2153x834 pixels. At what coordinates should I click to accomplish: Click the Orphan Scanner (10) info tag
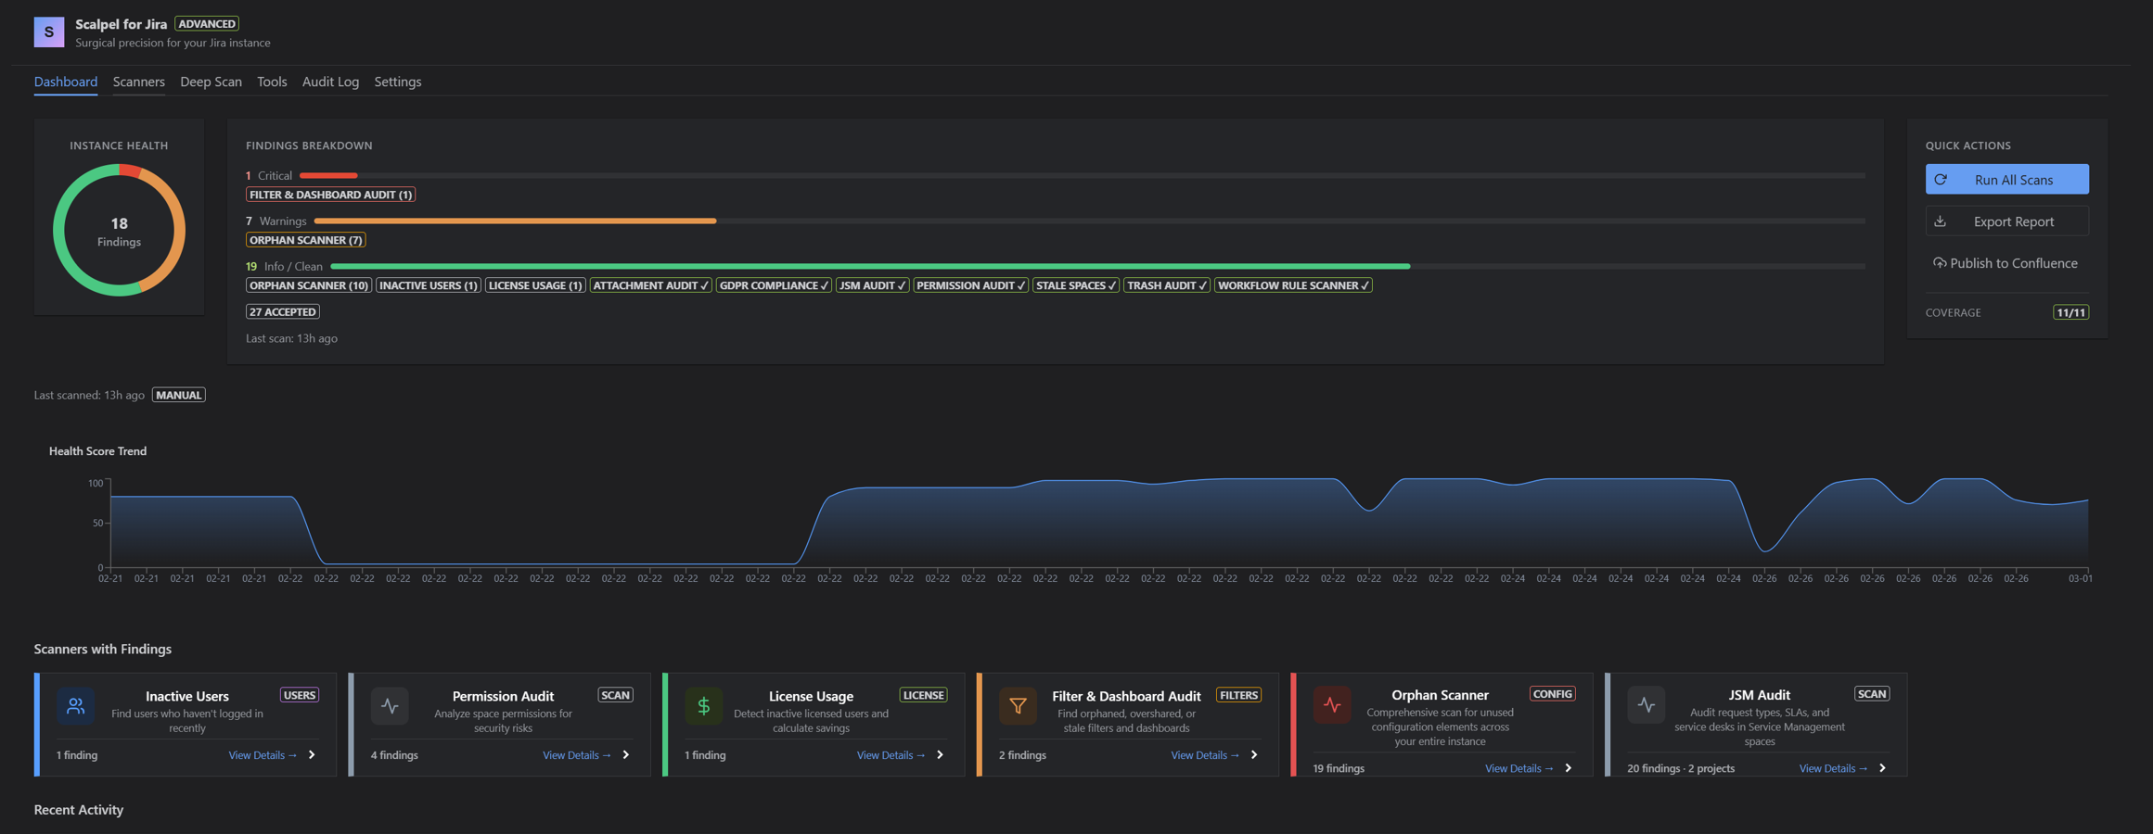pyautogui.click(x=309, y=285)
